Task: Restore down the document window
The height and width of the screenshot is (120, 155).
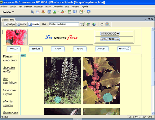Action: click(x=149, y=19)
